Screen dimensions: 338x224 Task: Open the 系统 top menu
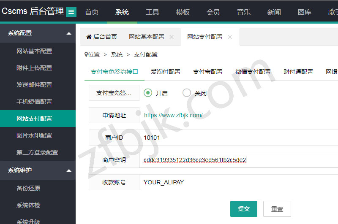(122, 12)
